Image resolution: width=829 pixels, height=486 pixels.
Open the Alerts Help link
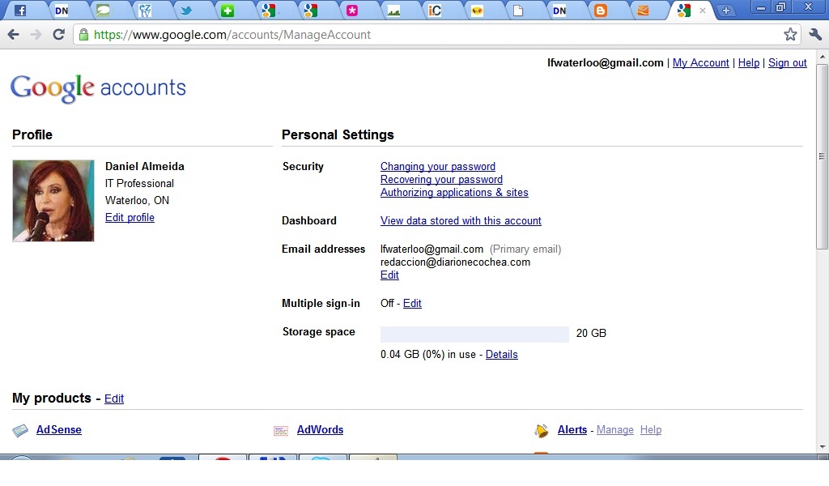(x=651, y=430)
